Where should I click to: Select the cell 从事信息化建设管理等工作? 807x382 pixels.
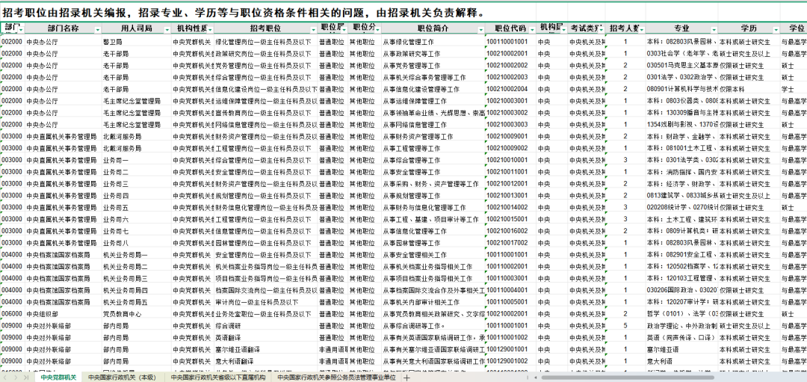click(x=433, y=90)
